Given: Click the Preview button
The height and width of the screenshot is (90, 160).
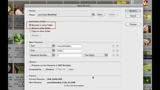Looking at the screenshot, I should pyautogui.click(x=133, y=24).
